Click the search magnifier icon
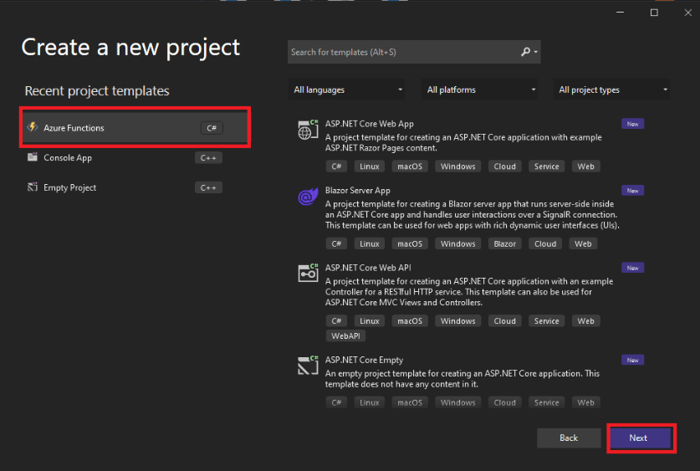 click(x=526, y=52)
